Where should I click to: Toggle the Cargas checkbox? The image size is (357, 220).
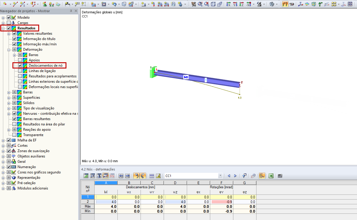9,23
